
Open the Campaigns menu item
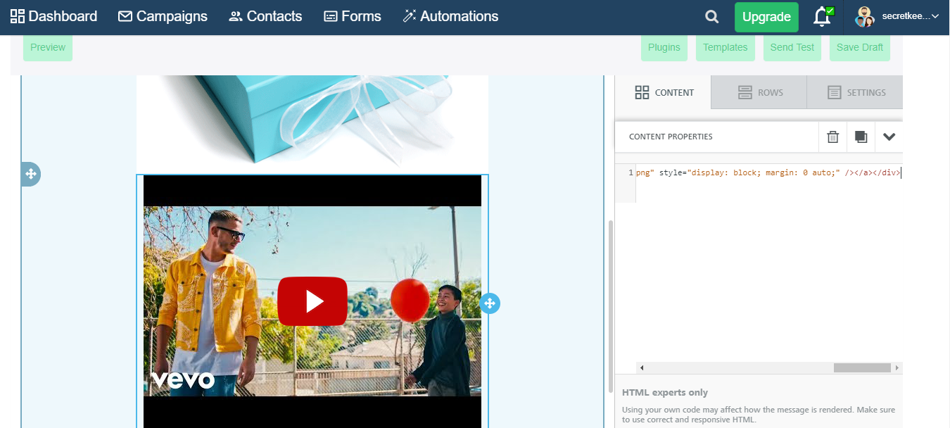(x=163, y=16)
